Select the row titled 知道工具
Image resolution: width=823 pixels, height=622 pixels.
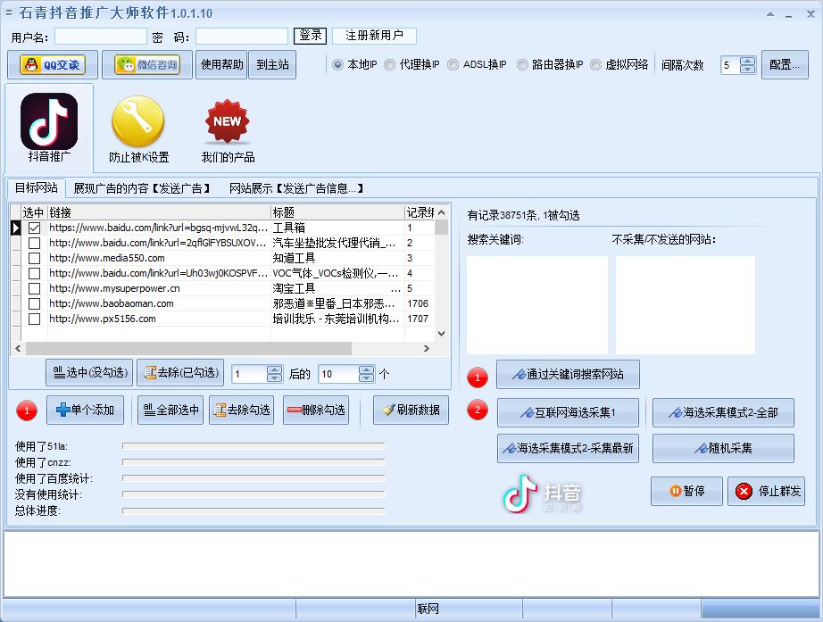[x=229, y=258]
